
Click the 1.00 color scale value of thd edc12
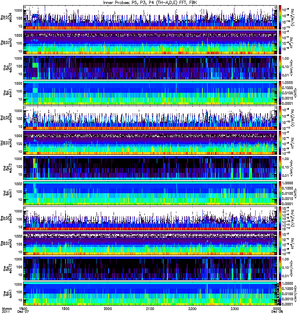point(286,159)
